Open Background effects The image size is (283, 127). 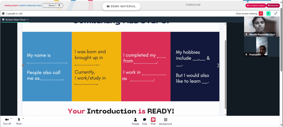(166, 121)
